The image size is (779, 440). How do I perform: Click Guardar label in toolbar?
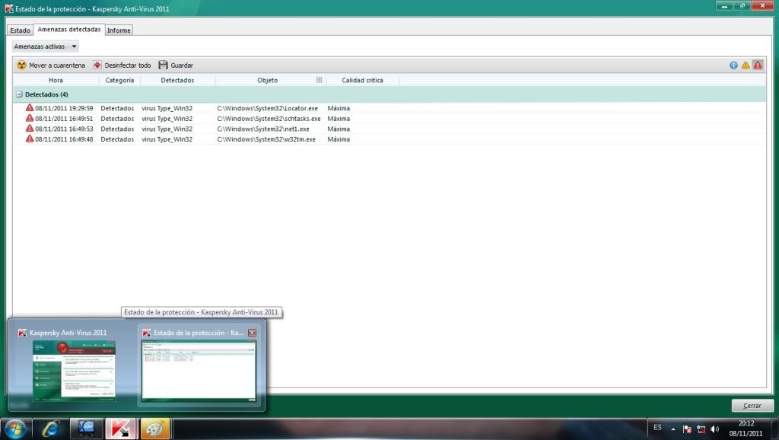pyautogui.click(x=182, y=65)
